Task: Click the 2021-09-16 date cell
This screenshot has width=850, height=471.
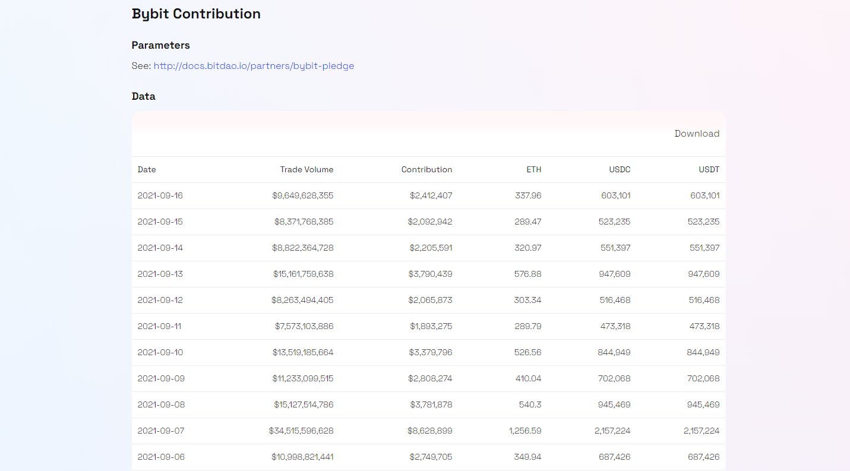Action: [x=160, y=195]
